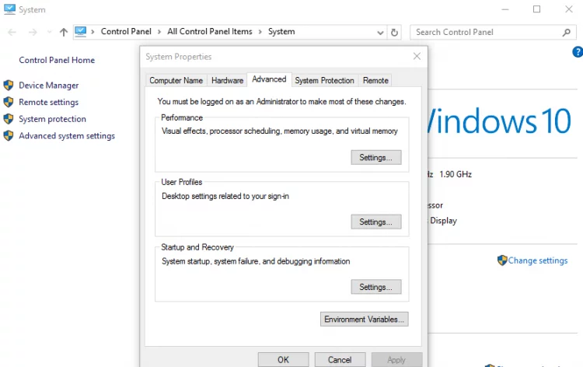Click the Startup and Recovery group label

[x=197, y=247]
